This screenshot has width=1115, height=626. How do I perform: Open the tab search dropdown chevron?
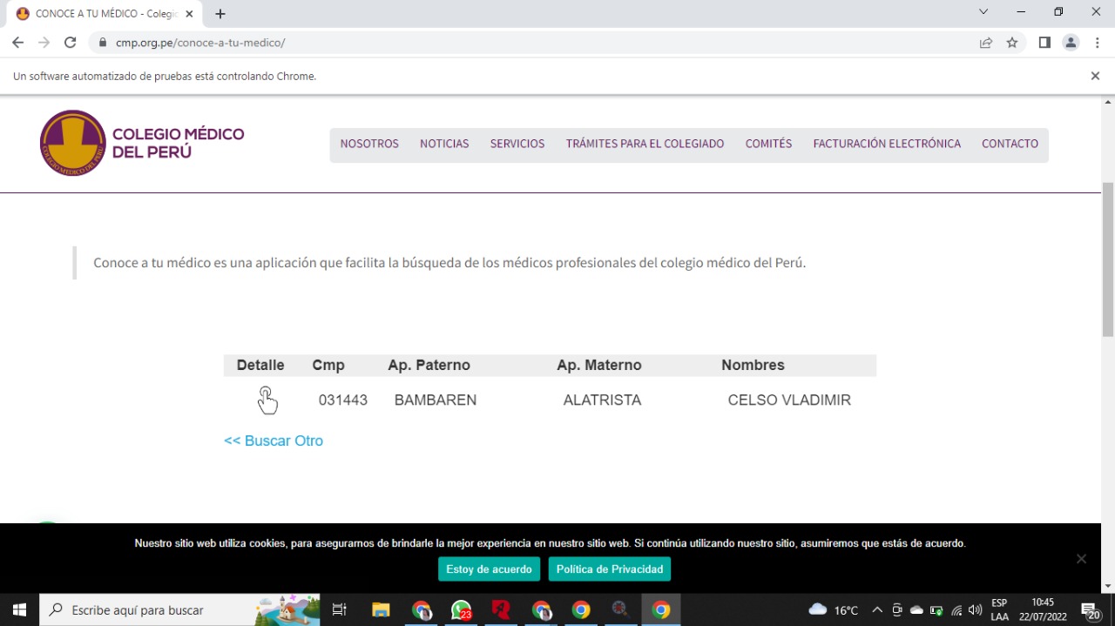(x=983, y=12)
